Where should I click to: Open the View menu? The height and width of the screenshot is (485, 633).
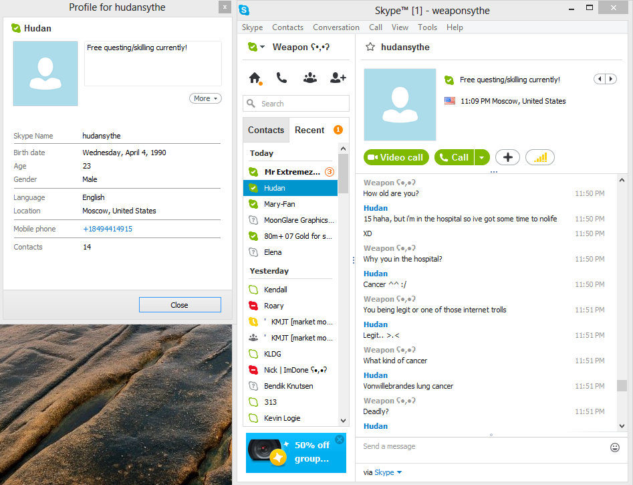click(400, 27)
